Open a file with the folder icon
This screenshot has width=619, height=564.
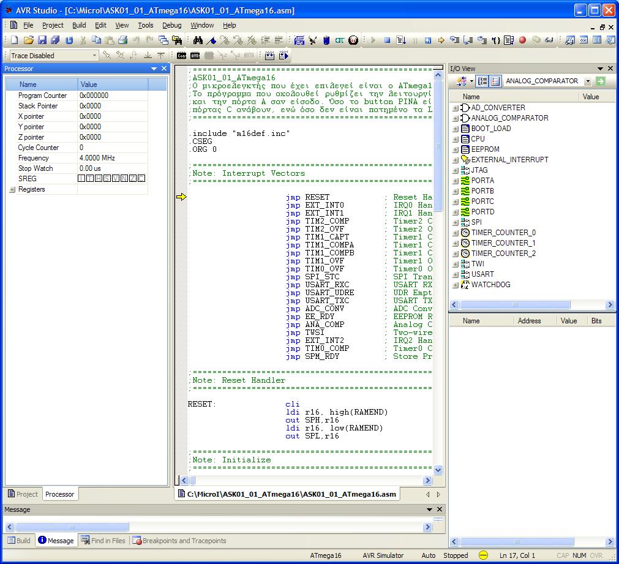click(28, 40)
